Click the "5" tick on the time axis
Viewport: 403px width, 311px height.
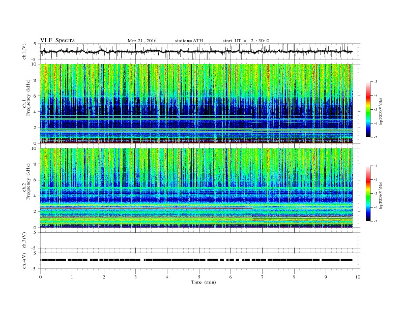(199, 277)
